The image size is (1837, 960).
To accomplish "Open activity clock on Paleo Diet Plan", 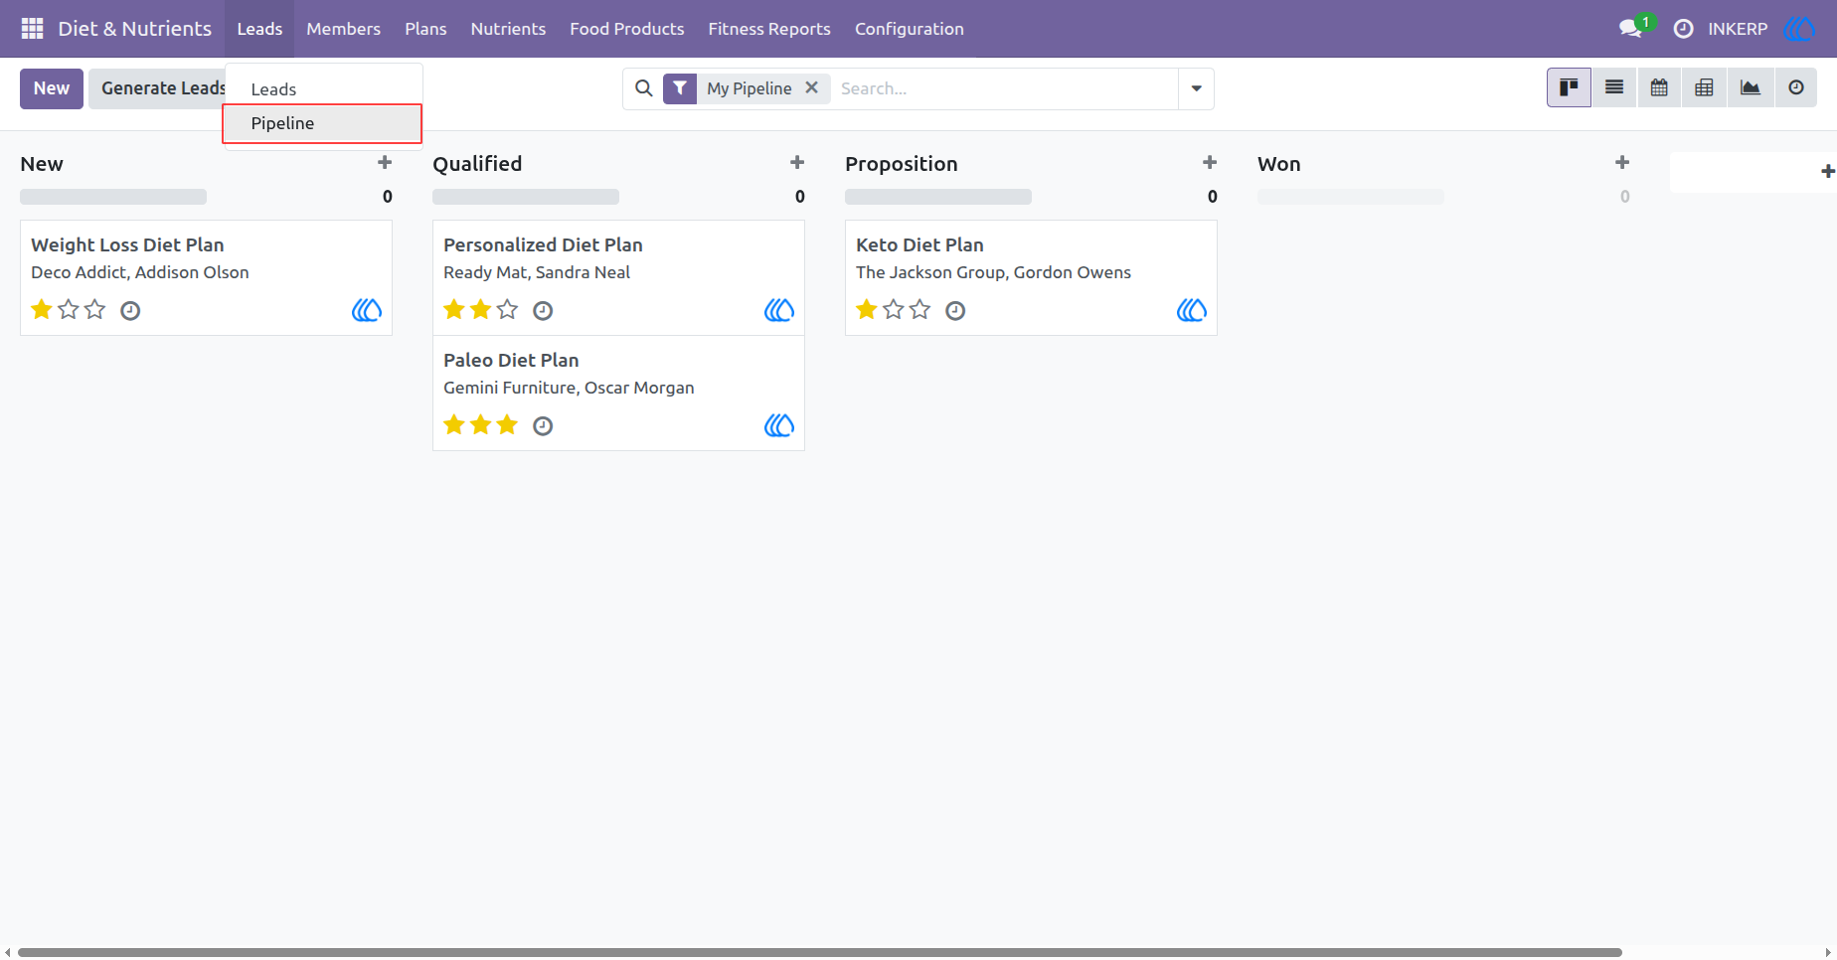I will [543, 426].
